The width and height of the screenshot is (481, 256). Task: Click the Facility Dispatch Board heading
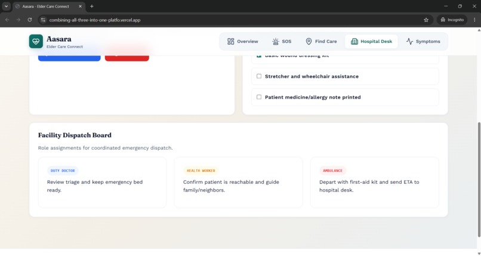75,135
